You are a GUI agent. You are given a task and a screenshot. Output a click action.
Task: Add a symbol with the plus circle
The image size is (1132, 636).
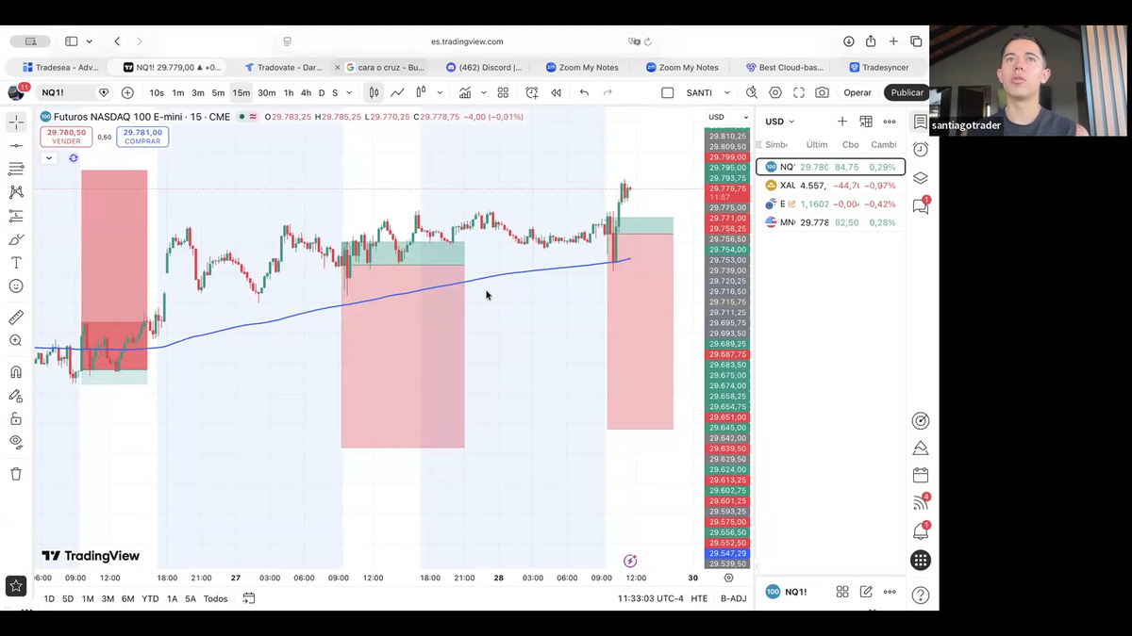click(127, 92)
